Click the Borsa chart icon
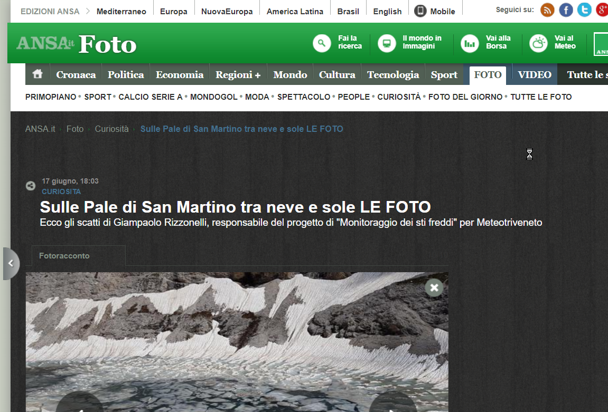This screenshot has height=412, width=608. (x=470, y=43)
